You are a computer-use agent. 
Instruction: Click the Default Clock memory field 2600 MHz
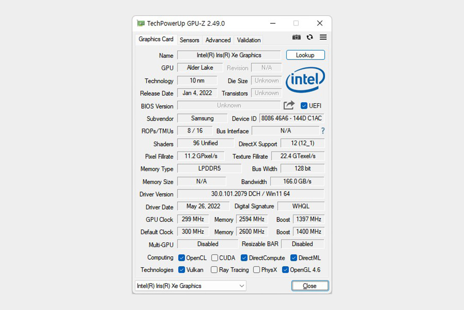coord(252,231)
